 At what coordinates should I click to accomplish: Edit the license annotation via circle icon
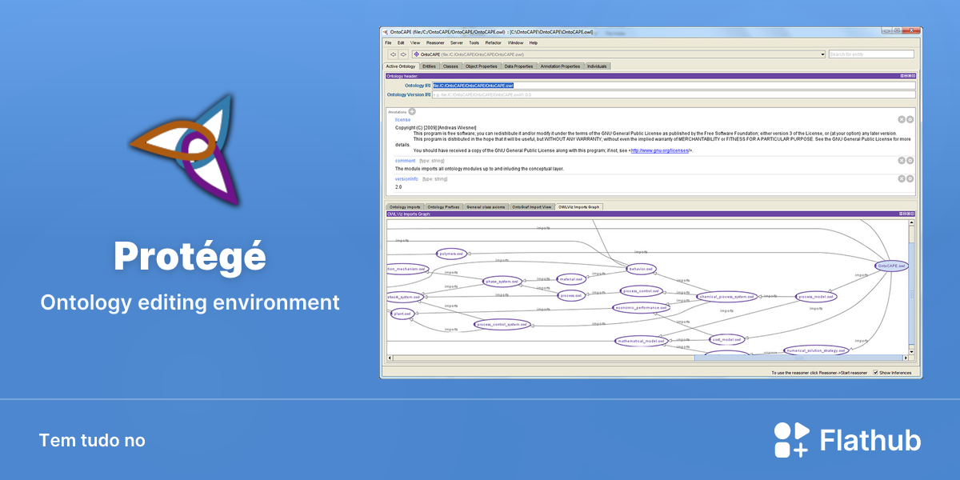coord(910,119)
